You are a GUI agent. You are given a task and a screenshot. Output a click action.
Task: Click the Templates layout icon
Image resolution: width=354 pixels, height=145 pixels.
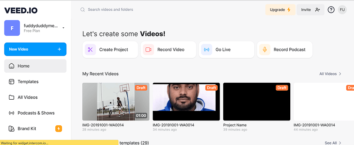[11, 82]
